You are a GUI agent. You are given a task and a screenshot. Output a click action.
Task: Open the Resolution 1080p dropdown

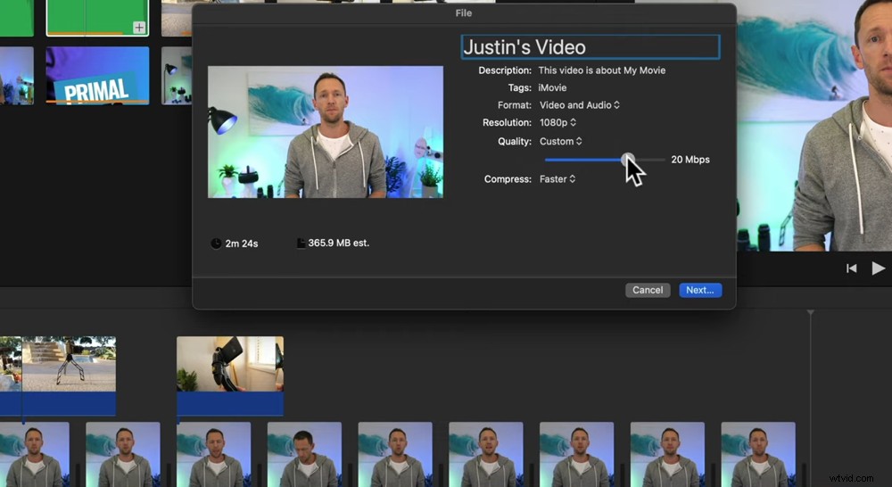click(557, 122)
